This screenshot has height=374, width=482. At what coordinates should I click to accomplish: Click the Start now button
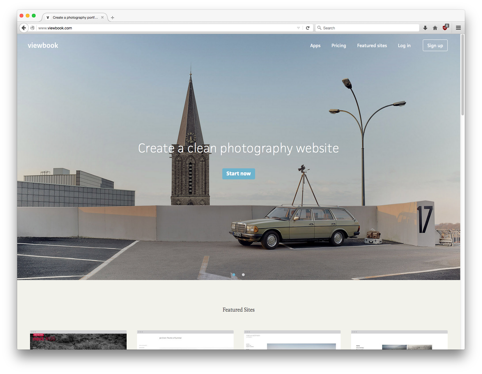(239, 174)
